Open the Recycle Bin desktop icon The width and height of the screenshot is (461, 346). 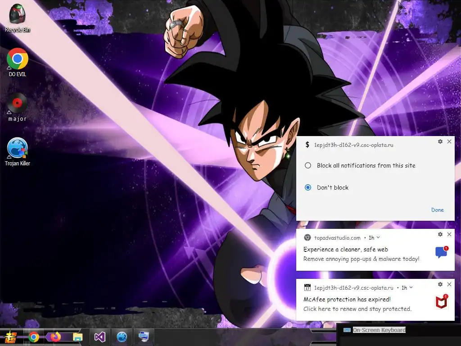[18, 18]
